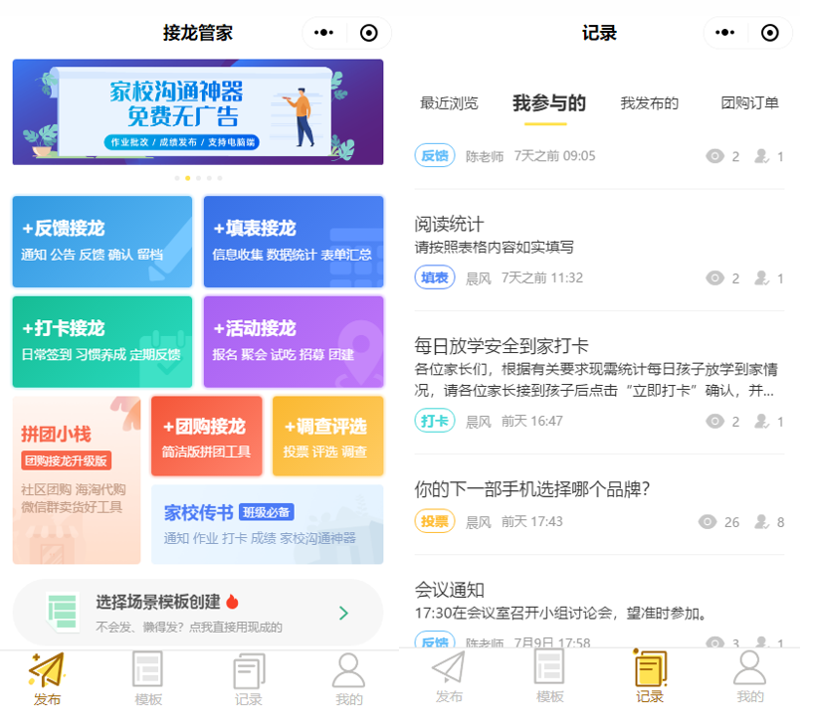The height and width of the screenshot is (728, 813).
Task: Switch to the 最近浏览 tab
Action: coord(449,103)
